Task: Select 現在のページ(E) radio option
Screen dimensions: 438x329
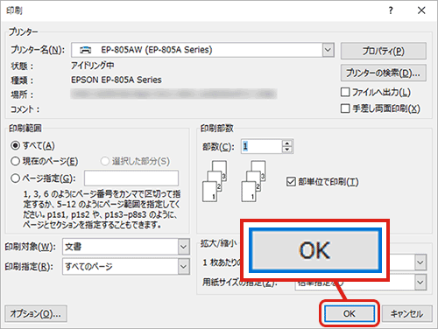Action: coord(15,161)
